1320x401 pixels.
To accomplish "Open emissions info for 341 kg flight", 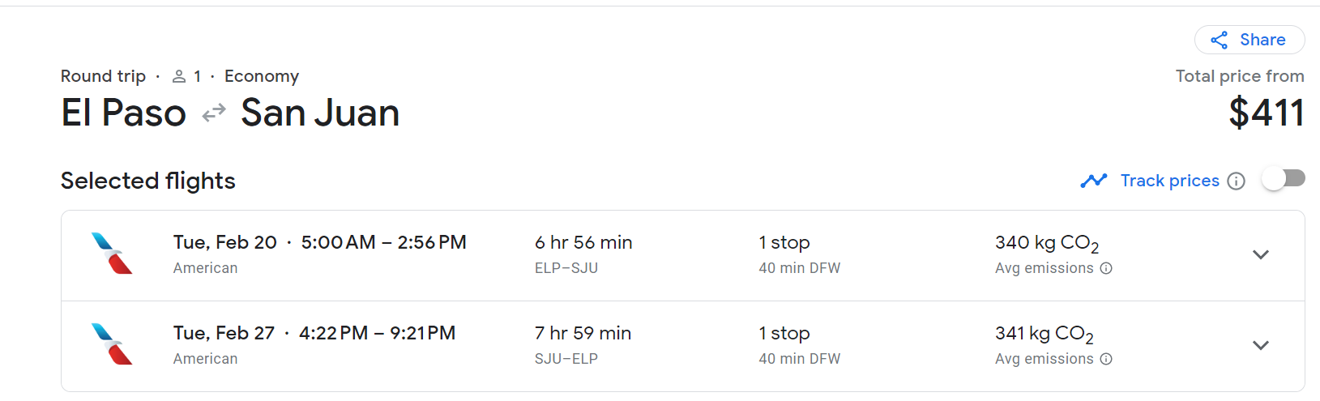I will 1106,359.
